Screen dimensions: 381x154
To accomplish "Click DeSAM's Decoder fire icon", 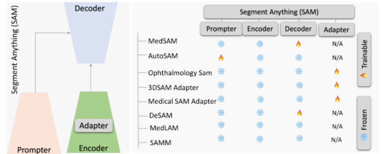I will (299, 113).
